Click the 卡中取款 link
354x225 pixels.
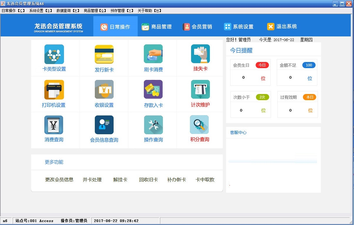(205, 179)
